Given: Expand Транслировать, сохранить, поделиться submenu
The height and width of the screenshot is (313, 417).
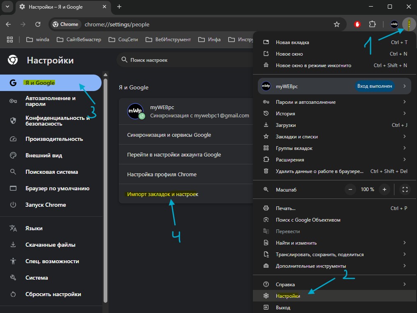Looking at the screenshot, I should point(335,255).
